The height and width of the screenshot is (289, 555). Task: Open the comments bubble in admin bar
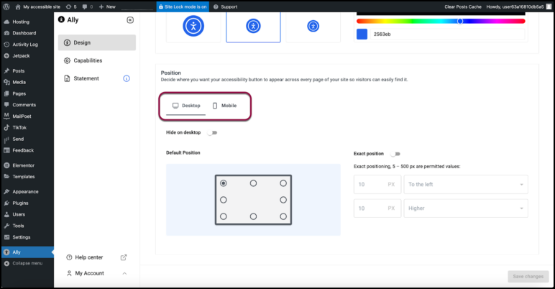click(88, 6)
